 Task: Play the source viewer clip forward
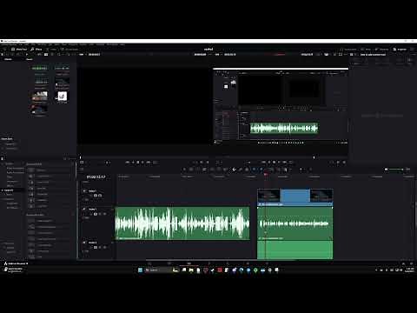[142, 163]
